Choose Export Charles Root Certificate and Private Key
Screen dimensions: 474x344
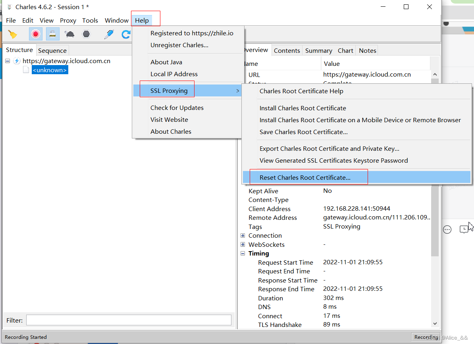coord(329,149)
